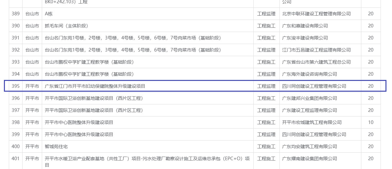392x169 pixels.
Task: Click 台山名门东苑 project name in row 391
Action: tap(133, 38)
